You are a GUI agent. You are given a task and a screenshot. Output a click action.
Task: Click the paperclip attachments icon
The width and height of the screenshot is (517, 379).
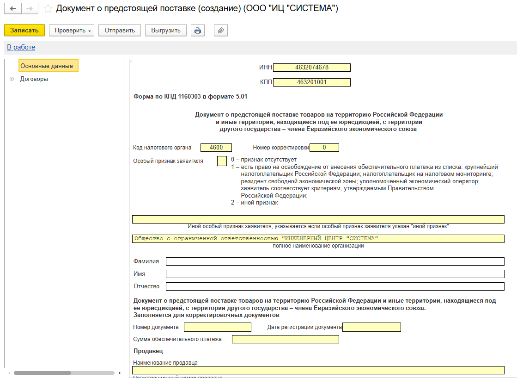[221, 31]
